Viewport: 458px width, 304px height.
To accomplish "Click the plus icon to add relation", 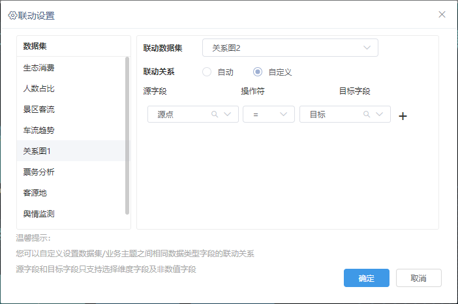I will coord(403,116).
